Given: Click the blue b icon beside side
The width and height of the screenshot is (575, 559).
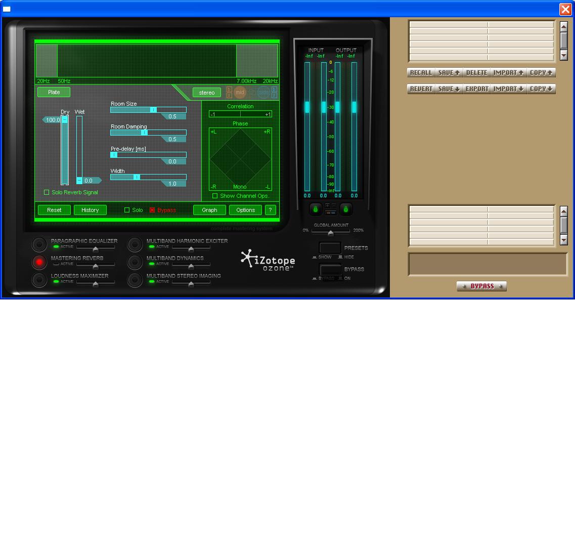Looking at the screenshot, I should [274, 90].
